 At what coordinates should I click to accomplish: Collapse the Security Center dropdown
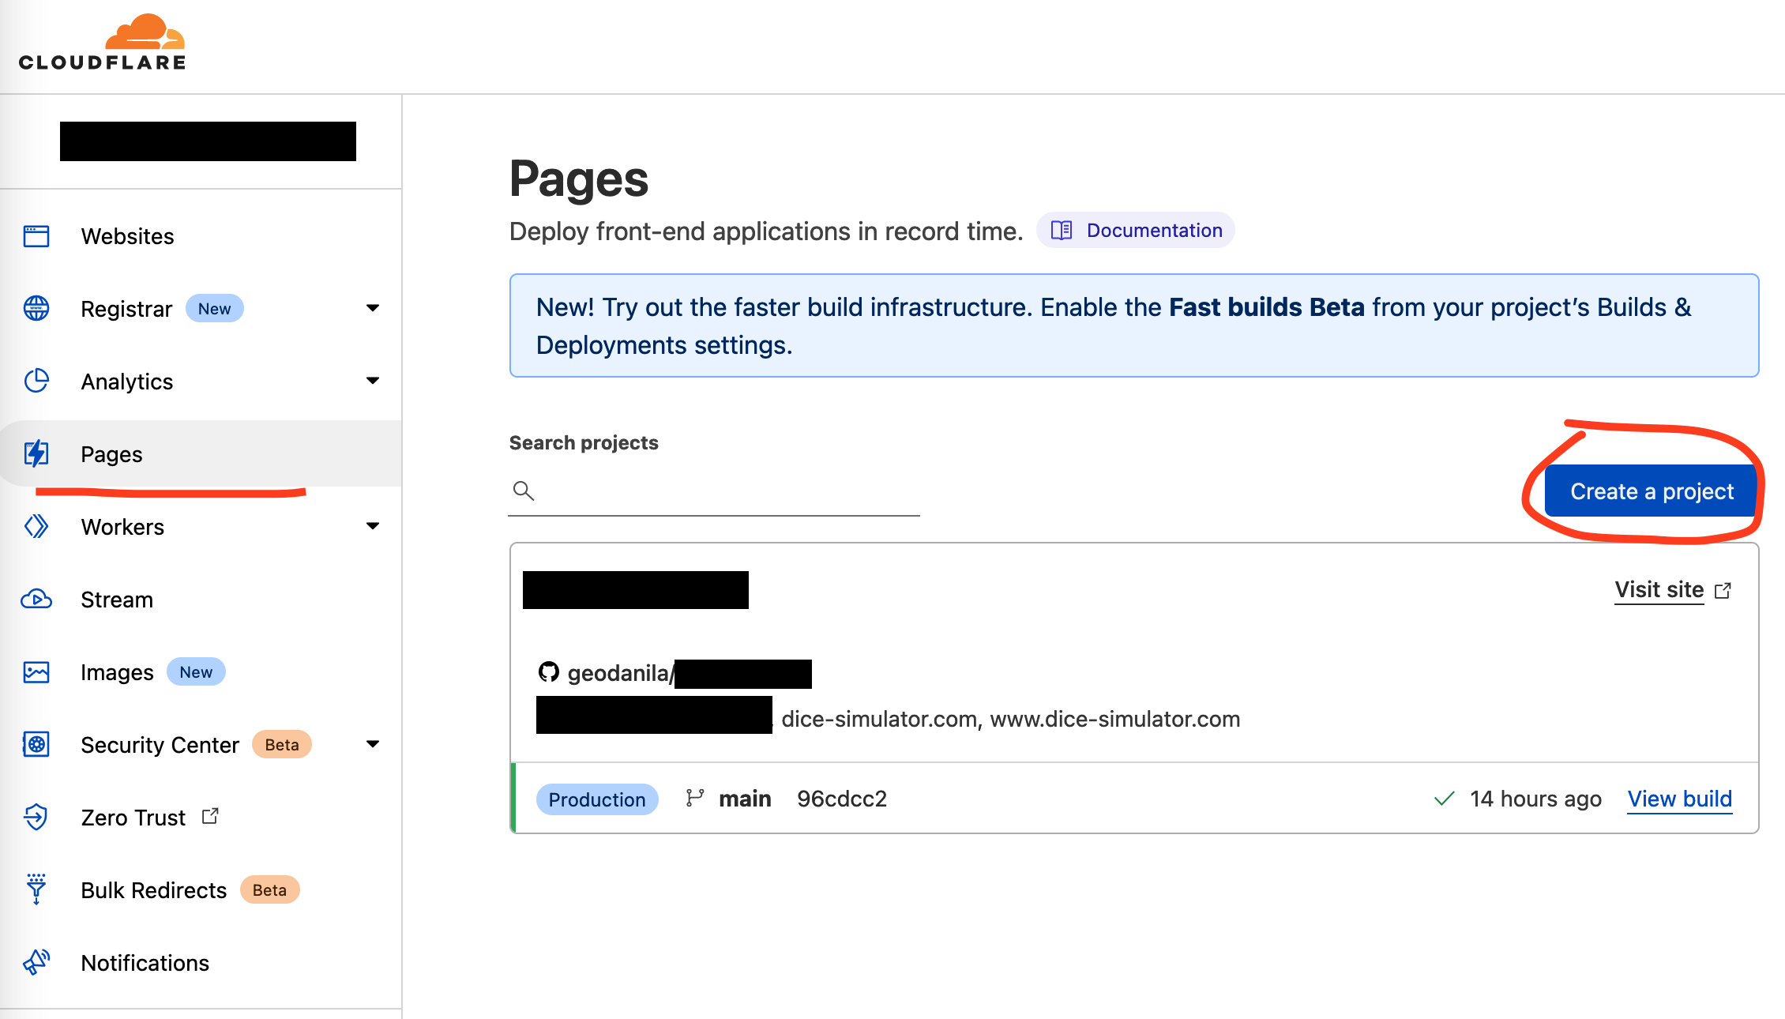[x=373, y=743]
